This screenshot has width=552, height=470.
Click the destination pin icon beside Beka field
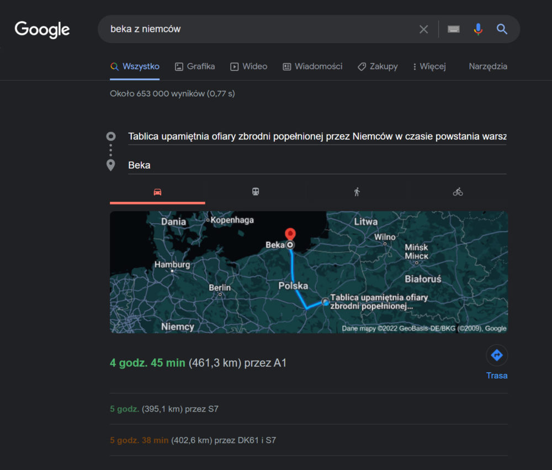pos(110,165)
